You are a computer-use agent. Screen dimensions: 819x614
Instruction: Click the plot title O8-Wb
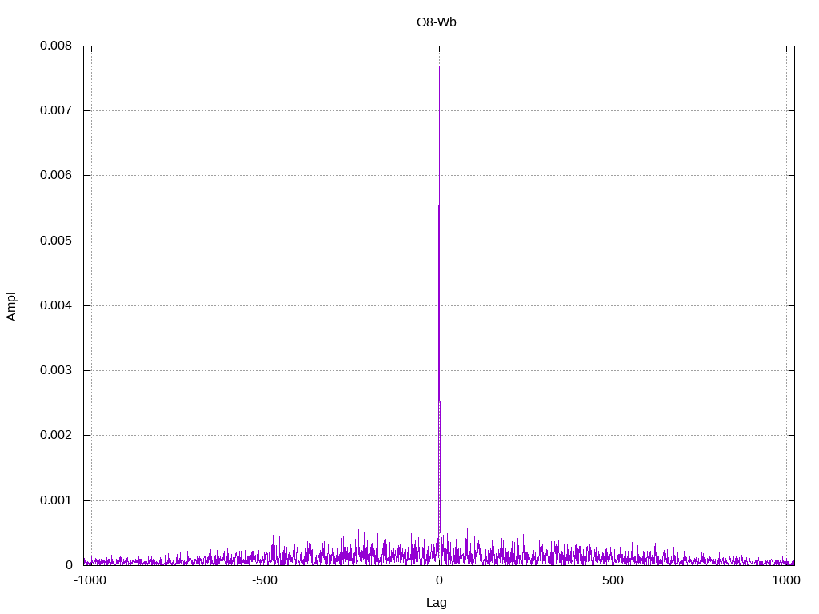(x=436, y=22)
